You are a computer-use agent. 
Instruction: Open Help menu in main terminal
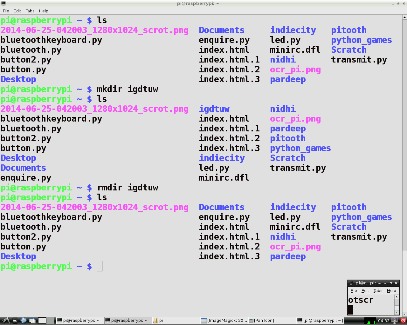coord(44,11)
